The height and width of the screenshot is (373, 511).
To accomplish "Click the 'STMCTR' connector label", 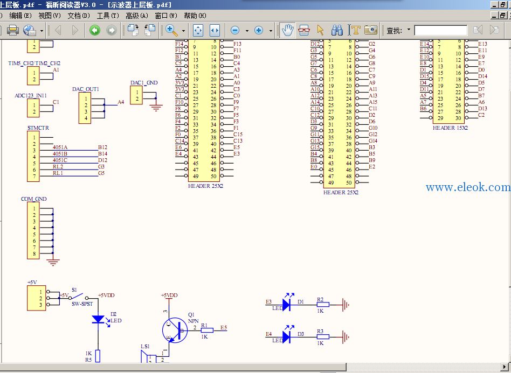I will 38,128.
